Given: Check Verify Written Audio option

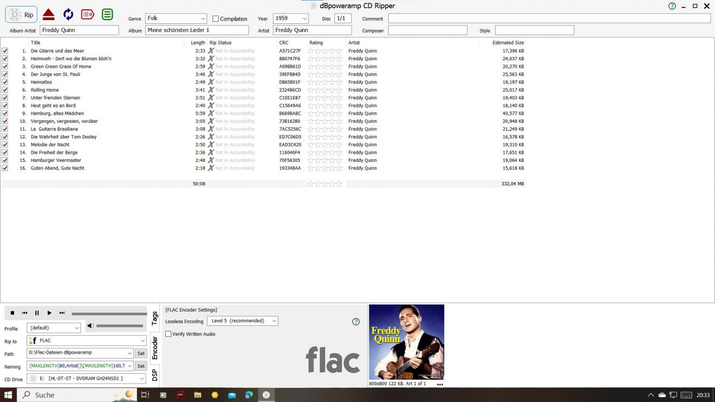Looking at the screenshot, I should (169, 334).
